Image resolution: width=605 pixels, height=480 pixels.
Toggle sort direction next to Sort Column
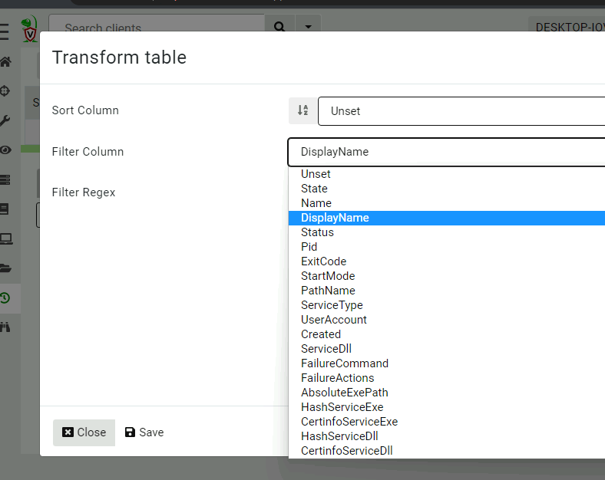coord(302,110)
